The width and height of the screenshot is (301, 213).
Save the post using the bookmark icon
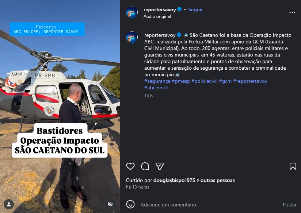(x=293, y=166)
